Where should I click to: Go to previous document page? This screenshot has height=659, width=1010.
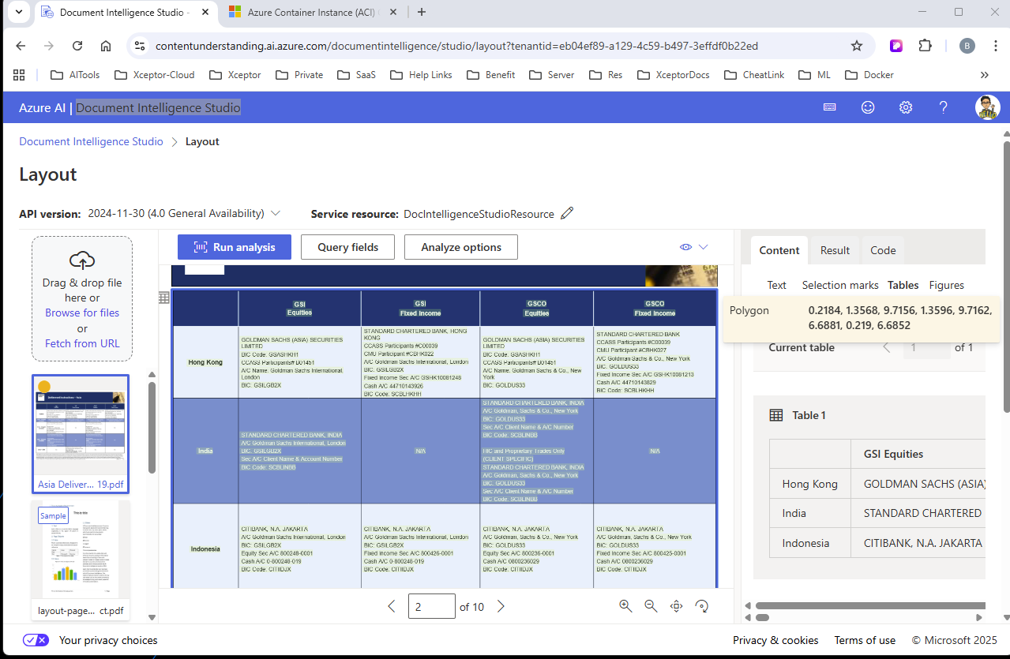392,606
